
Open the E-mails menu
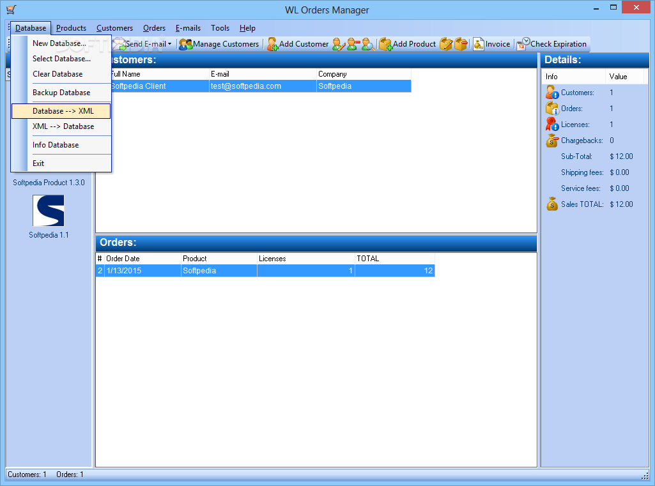pos(188,28)
